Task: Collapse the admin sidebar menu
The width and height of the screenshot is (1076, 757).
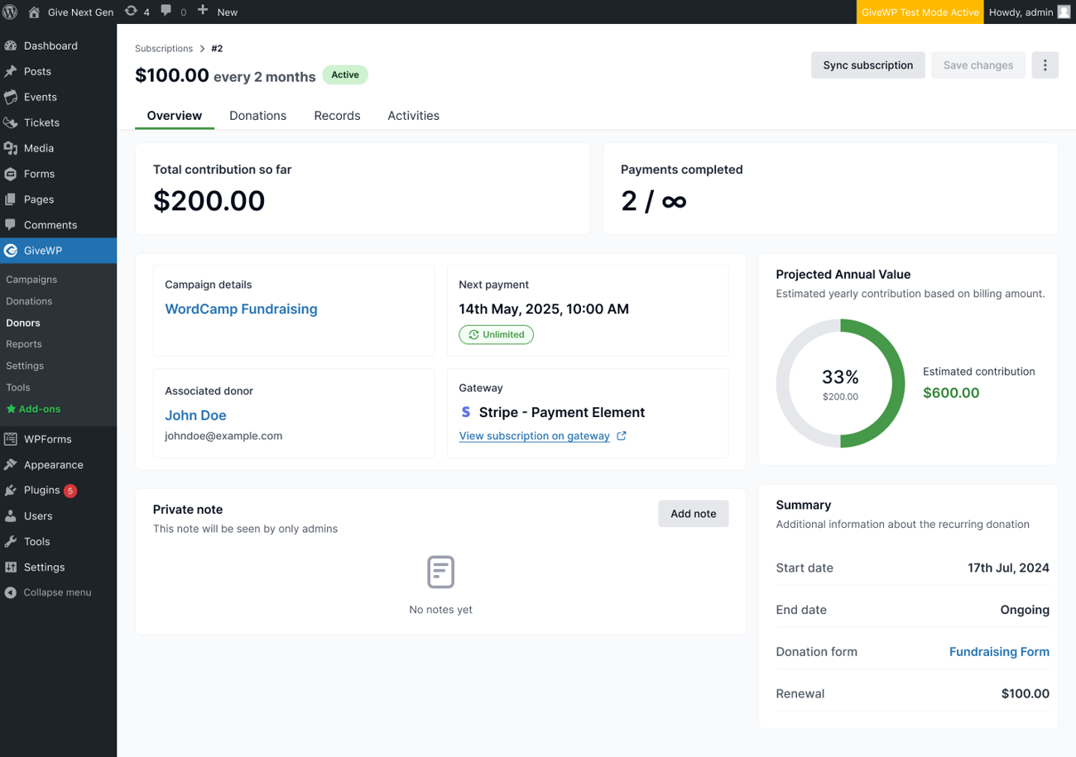Action: (x=50, y=592)
